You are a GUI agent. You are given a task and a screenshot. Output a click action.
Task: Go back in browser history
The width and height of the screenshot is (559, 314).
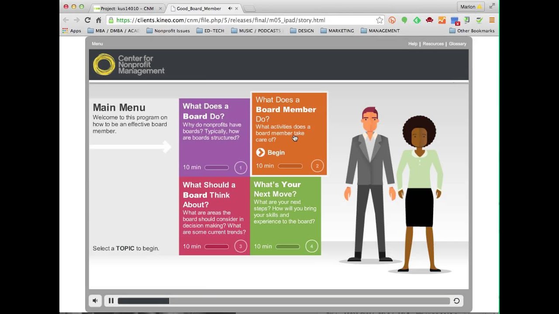click(x=66, y=20)
